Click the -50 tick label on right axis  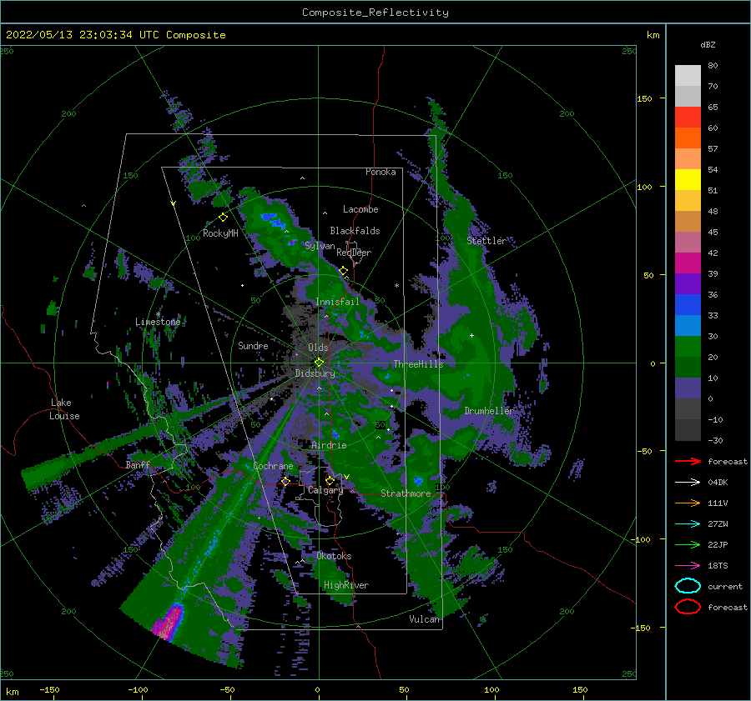tap(645, 451)
